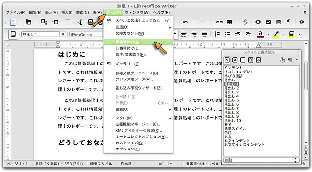This screenshot has width=312, height=172.
Task: Open the 表示(V) menu
Action: (51, 12)
